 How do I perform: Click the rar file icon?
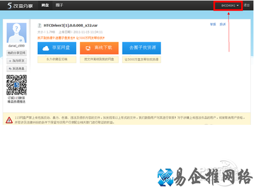[x=39, y=25]
